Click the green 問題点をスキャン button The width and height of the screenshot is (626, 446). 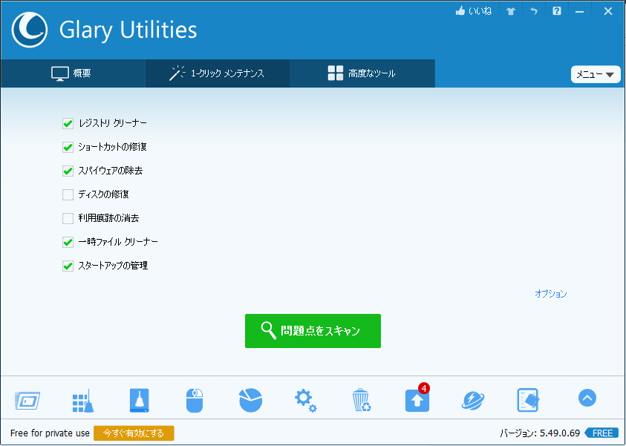313,331
